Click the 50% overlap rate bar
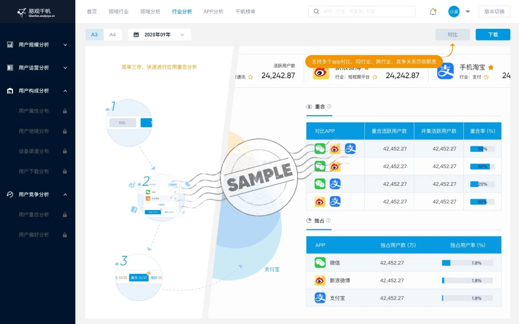The image size is (519, 324). pos(483,149)
